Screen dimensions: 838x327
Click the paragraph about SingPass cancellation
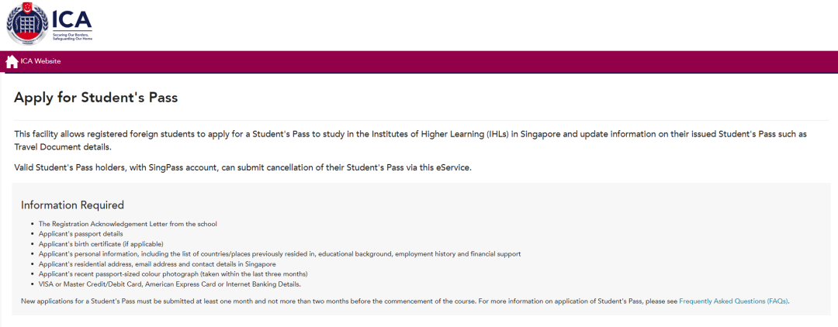click(x=243, y=167)
